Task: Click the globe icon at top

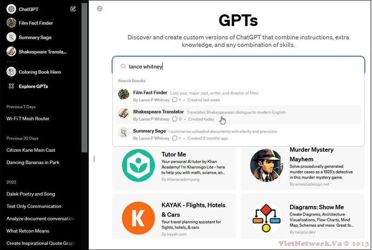Action: pos(100,8)
